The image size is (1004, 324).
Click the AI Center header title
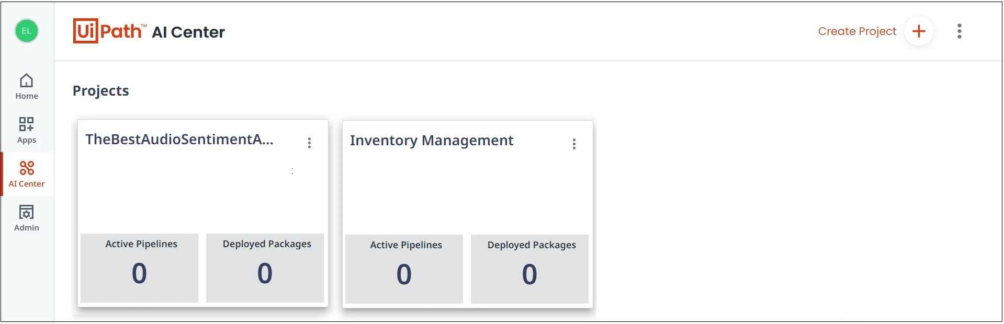tap(188, 32)
